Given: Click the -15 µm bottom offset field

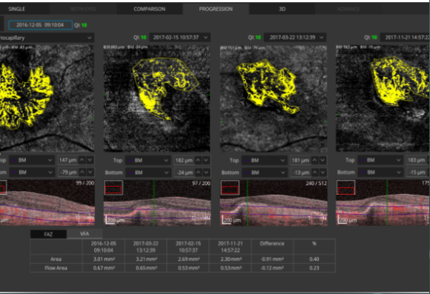Looking at the screenshot, I should [417, 173].
